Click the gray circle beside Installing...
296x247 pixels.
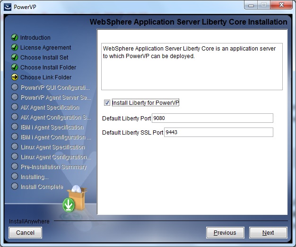(x=15, y=177)
